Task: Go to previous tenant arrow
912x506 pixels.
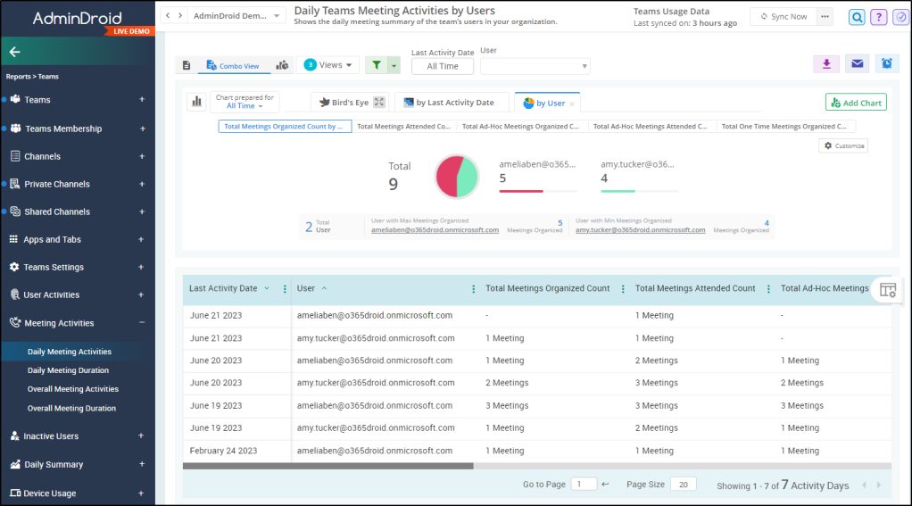Action: point(168,16)
